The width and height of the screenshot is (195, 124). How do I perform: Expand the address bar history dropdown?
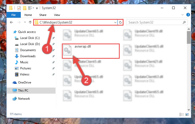115,23
